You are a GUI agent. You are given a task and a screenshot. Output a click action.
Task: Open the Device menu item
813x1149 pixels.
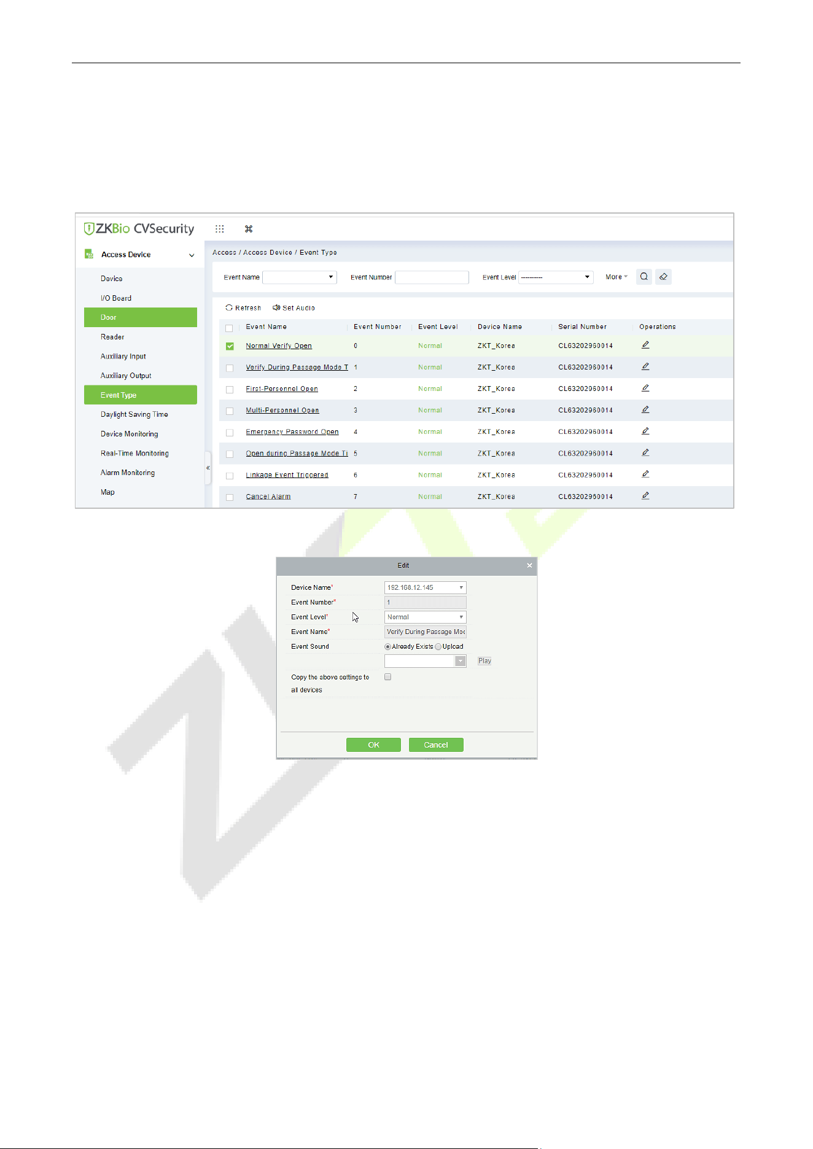coord(112,279)
